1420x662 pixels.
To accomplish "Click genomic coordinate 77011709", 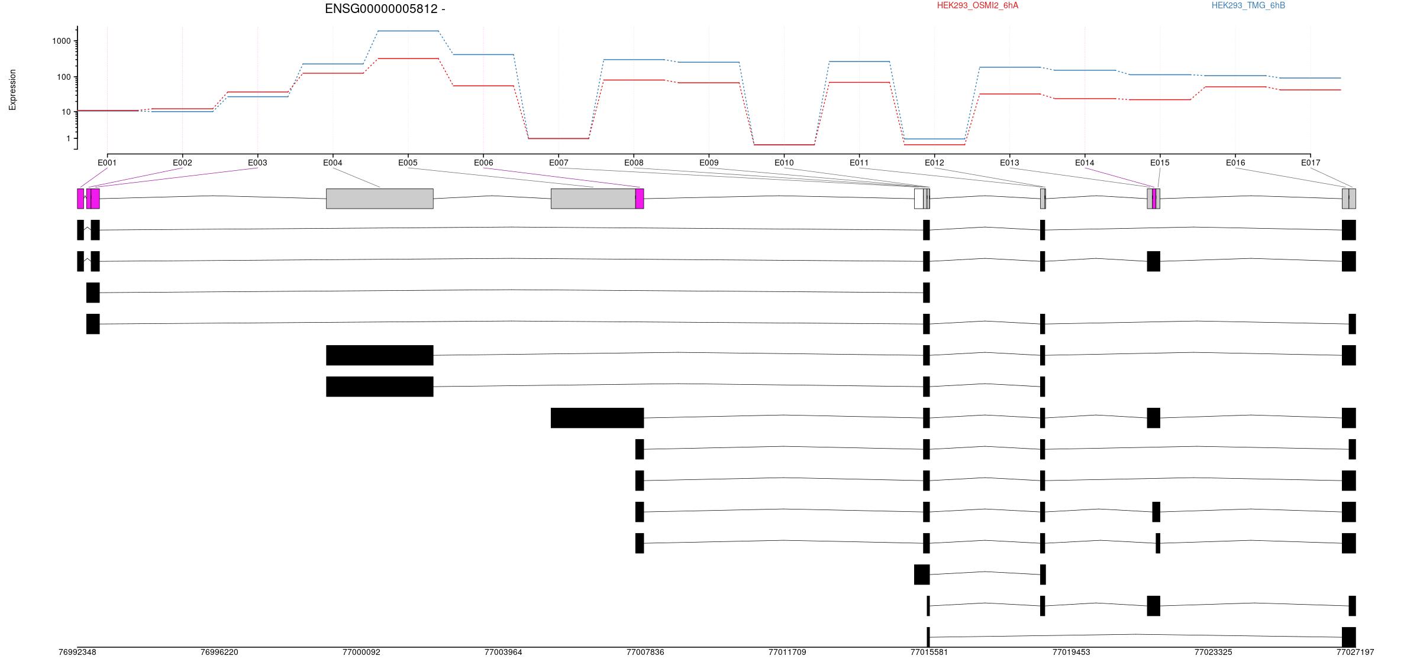I will [788, 652].
